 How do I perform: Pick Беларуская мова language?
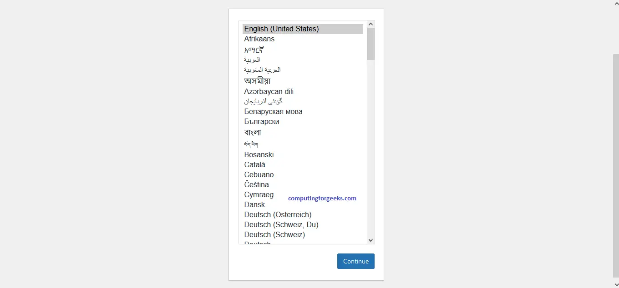pos(273,112)
